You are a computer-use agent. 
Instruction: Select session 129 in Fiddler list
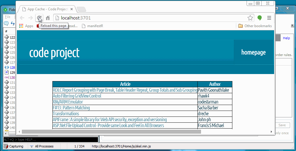10,72
